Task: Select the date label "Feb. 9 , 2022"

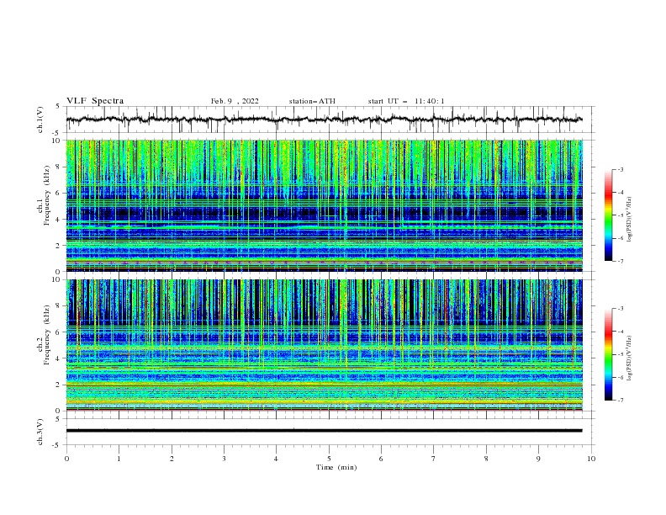Action: click(235, 101)
